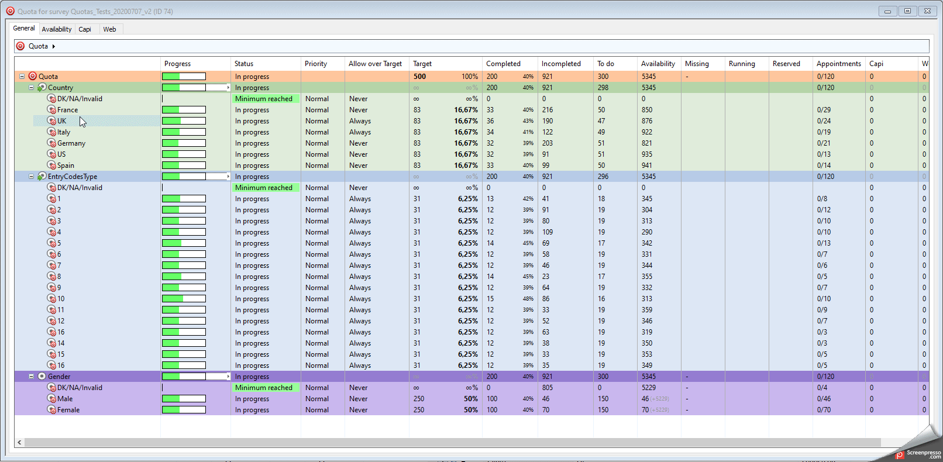Collapse the Gender tree node
The width and height of the screenshot is (943, 462).
tap(32, 376)
